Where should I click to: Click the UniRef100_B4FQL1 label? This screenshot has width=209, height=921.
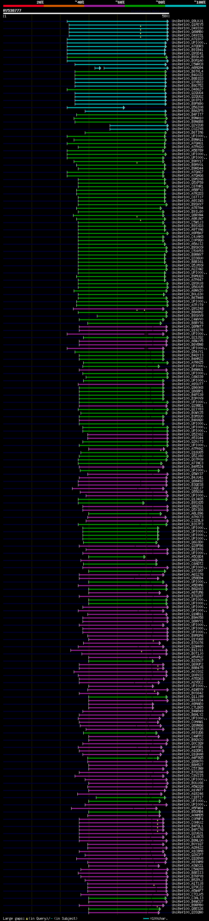187,826
